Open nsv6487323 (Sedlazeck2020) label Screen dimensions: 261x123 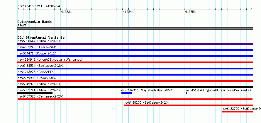40,96
